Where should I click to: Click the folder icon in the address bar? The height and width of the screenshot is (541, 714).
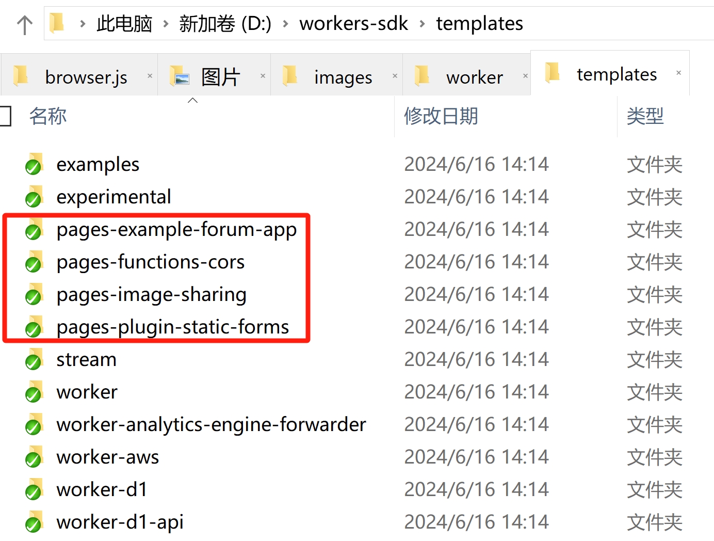[x=58, y=23]
